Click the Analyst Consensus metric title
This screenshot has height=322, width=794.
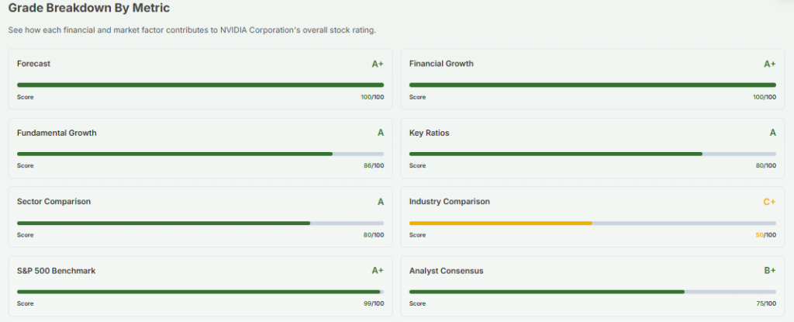(x=446, y=271)
